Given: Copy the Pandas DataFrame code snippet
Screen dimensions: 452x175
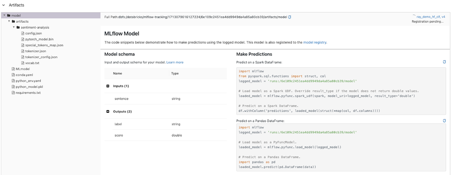Looking at the screenshot, I should pyautogui.click(x=444, y=121).
